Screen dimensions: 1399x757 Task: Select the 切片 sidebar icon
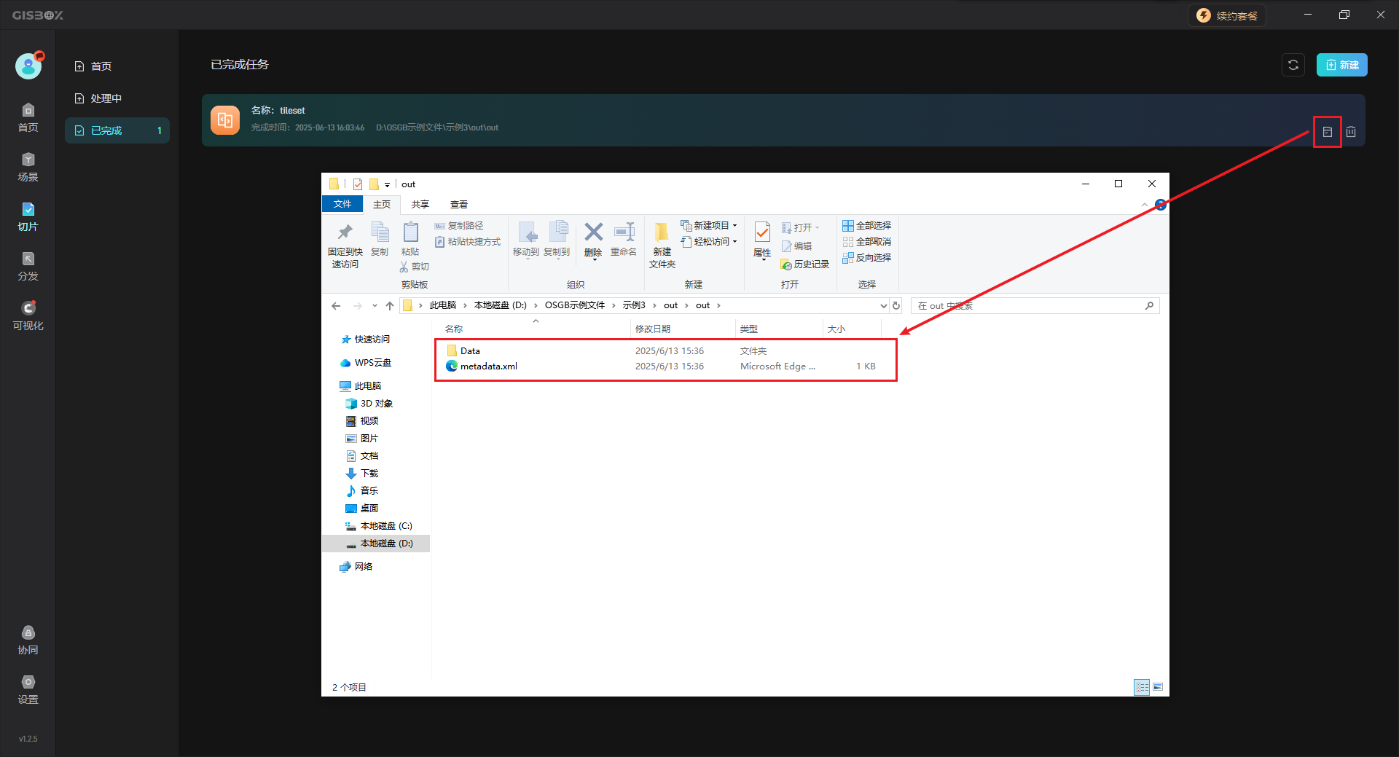click(28, 217)
